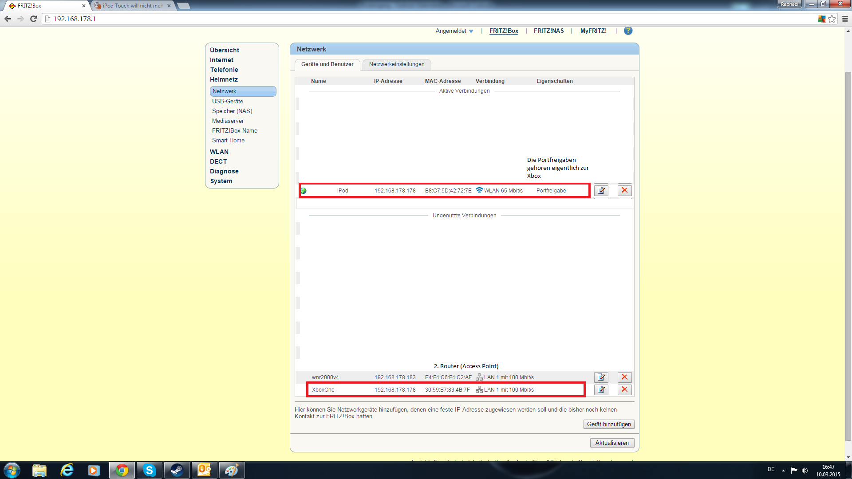
Task: Open the Telefonie menu
Action: point(224,70)
